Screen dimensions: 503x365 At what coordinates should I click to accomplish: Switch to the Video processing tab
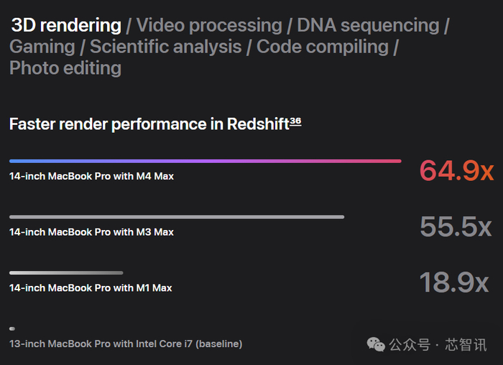pos(209,25)
